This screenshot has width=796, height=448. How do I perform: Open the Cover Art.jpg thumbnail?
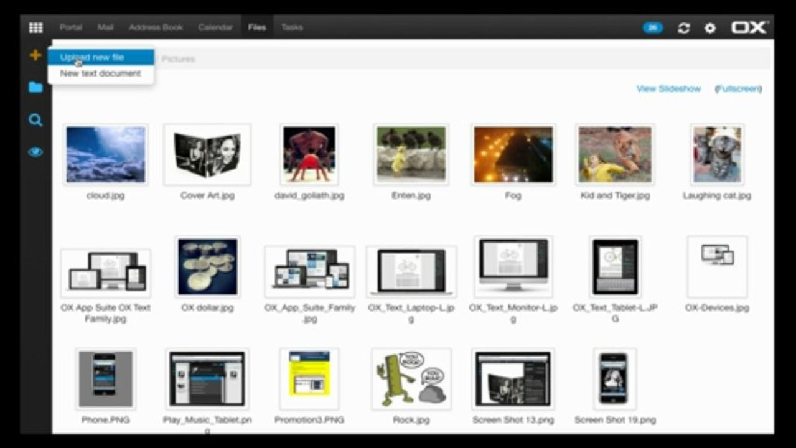pos(207,154)
